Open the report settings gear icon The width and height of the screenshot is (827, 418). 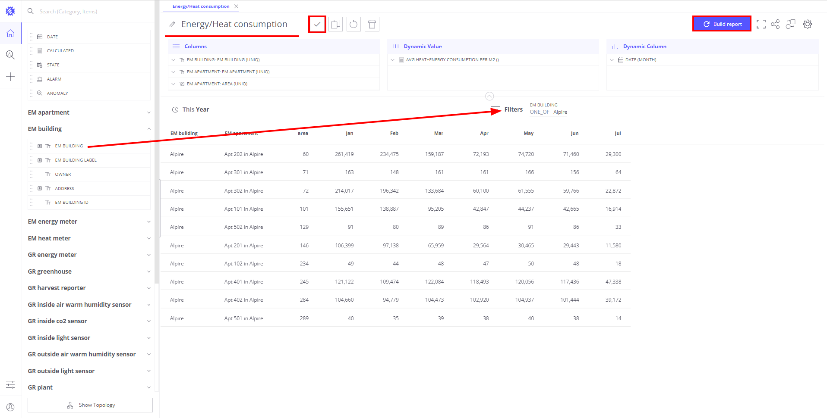[x=808, y=24]
